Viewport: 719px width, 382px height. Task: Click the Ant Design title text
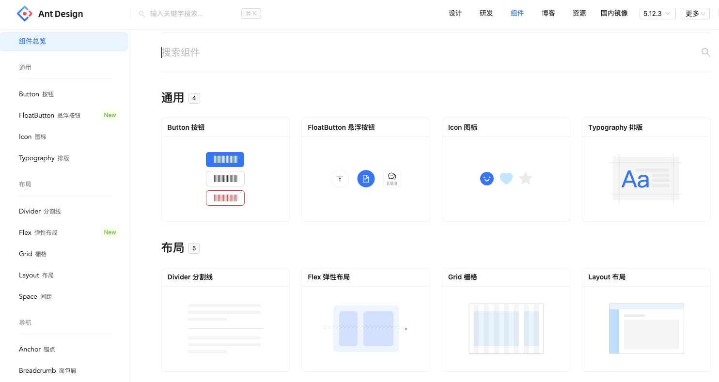[x=61, y=14]
